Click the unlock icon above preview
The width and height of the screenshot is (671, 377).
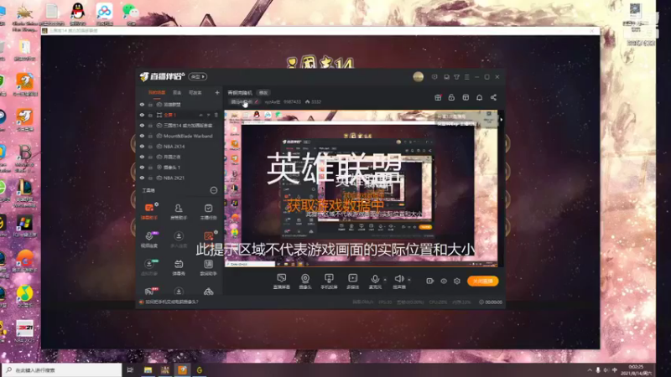click(x=451, y=97)
